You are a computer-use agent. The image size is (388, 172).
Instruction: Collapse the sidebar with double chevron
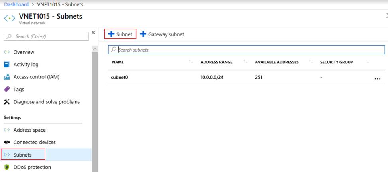coord(93,32)
